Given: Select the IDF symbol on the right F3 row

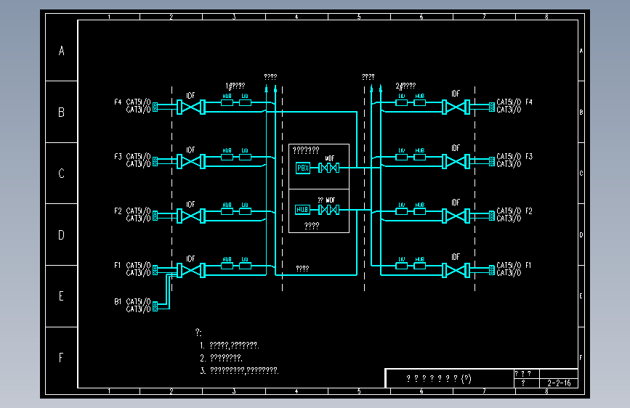Looking at the screenshot, I should pos(456,161).
